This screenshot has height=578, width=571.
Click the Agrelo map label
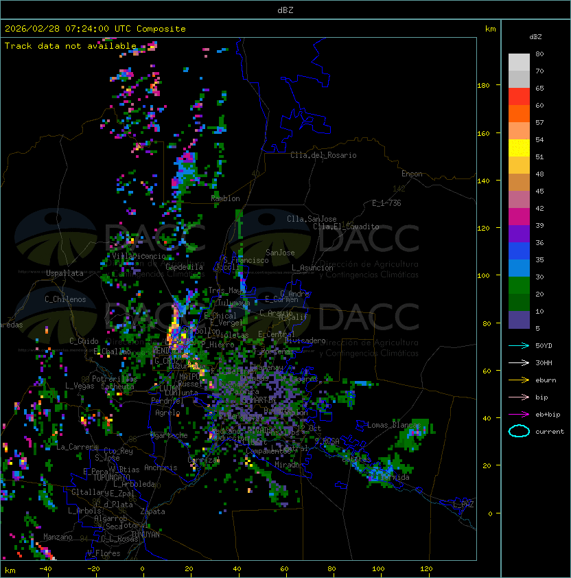167,413
